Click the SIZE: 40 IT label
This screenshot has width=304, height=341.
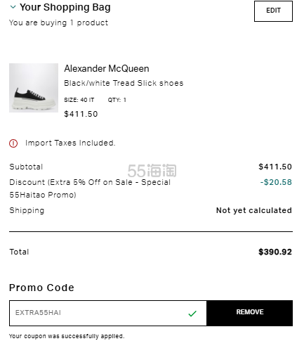(79, 100)
